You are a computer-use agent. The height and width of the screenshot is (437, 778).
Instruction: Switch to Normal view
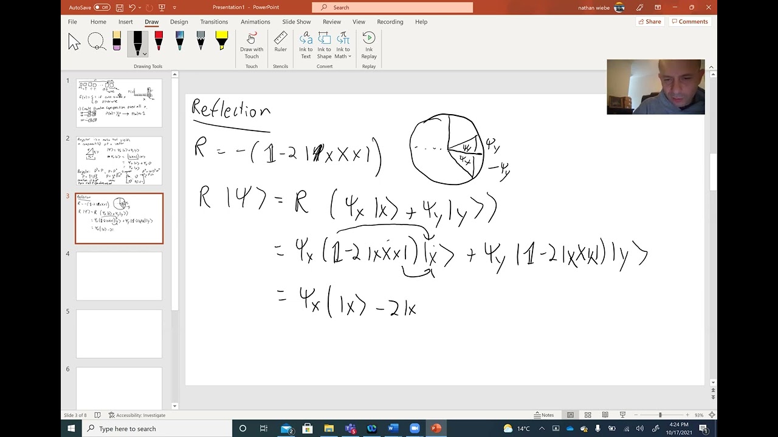[x=570, y=415]
